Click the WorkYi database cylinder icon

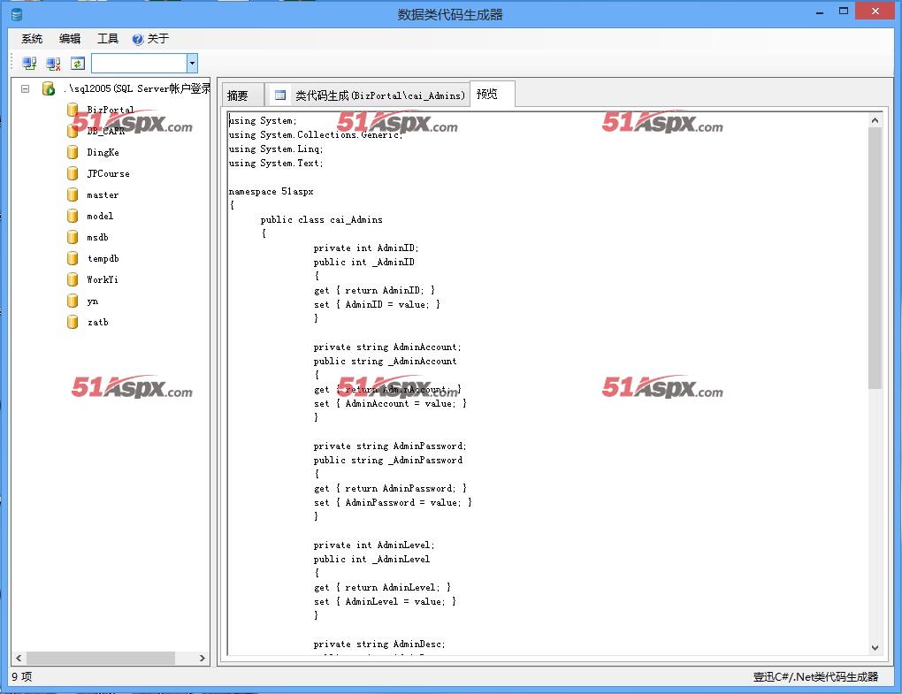point(73,279)
